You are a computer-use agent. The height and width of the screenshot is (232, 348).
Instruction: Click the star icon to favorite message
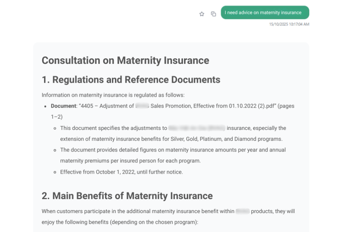[x=201, y=14]
